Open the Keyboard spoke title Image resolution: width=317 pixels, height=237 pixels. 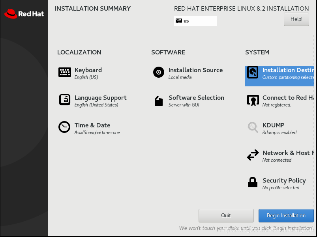88,70
